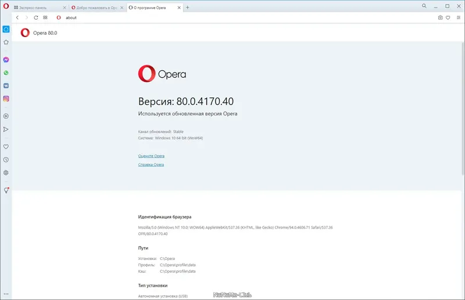Open Easy Setup menu icon
The width and height of the screenshot is (465, 300).
click(x=459, y=17)
